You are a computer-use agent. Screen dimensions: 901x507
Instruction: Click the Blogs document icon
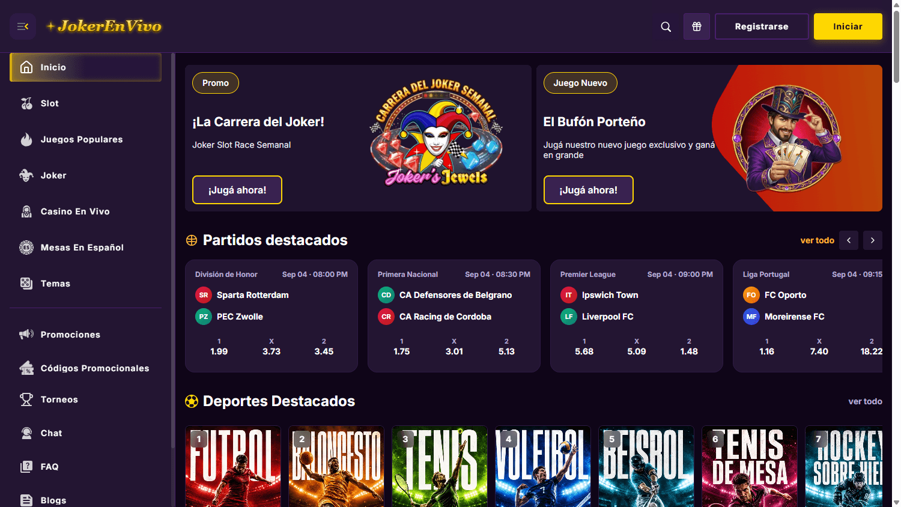(x=26, y=500)
